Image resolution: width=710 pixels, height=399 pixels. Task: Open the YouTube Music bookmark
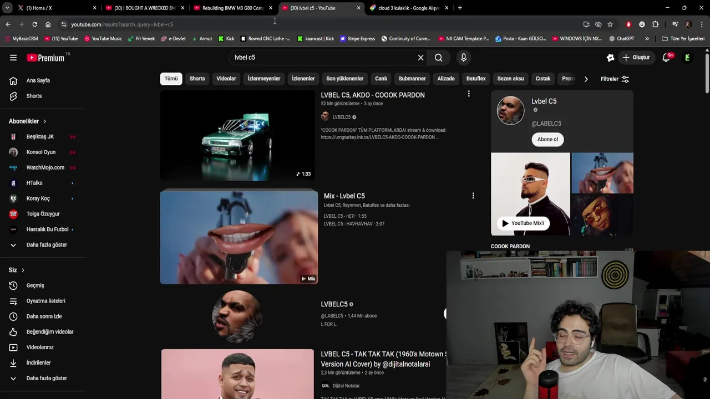[103, 39]
